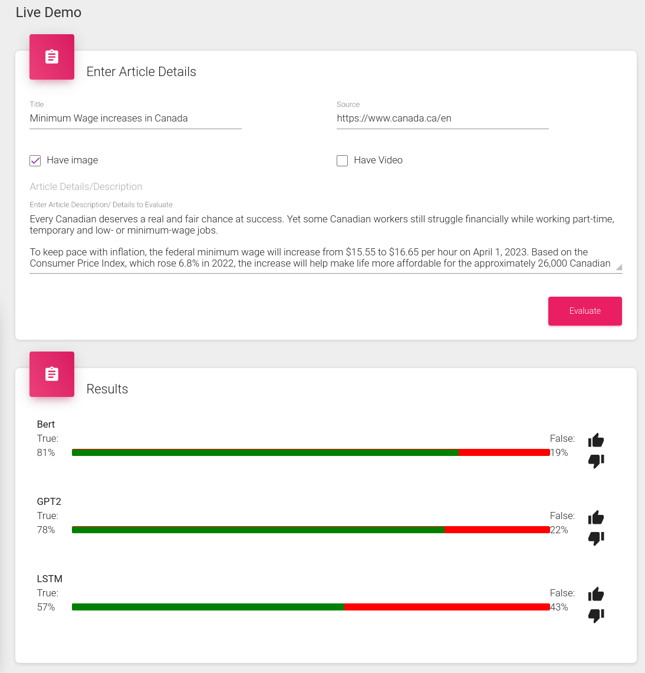Screen dimensions: 645x673
Task: Click the Have Video label text
Action: 378,160
